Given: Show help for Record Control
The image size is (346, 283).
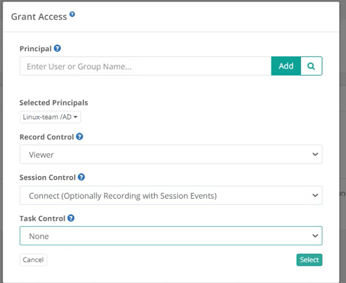Looking at the screenshot, I should (79, 137).
